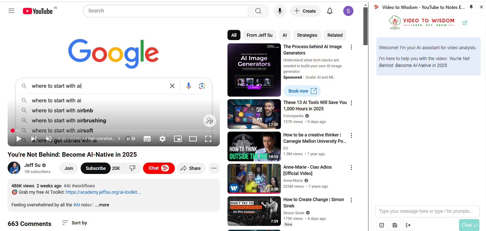Open options for Simon Sinek video
Image resolution: width=486 pixels, height=231 pixels.
pos(351,200)
